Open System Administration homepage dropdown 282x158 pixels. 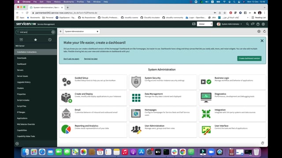tap(82, 31)
